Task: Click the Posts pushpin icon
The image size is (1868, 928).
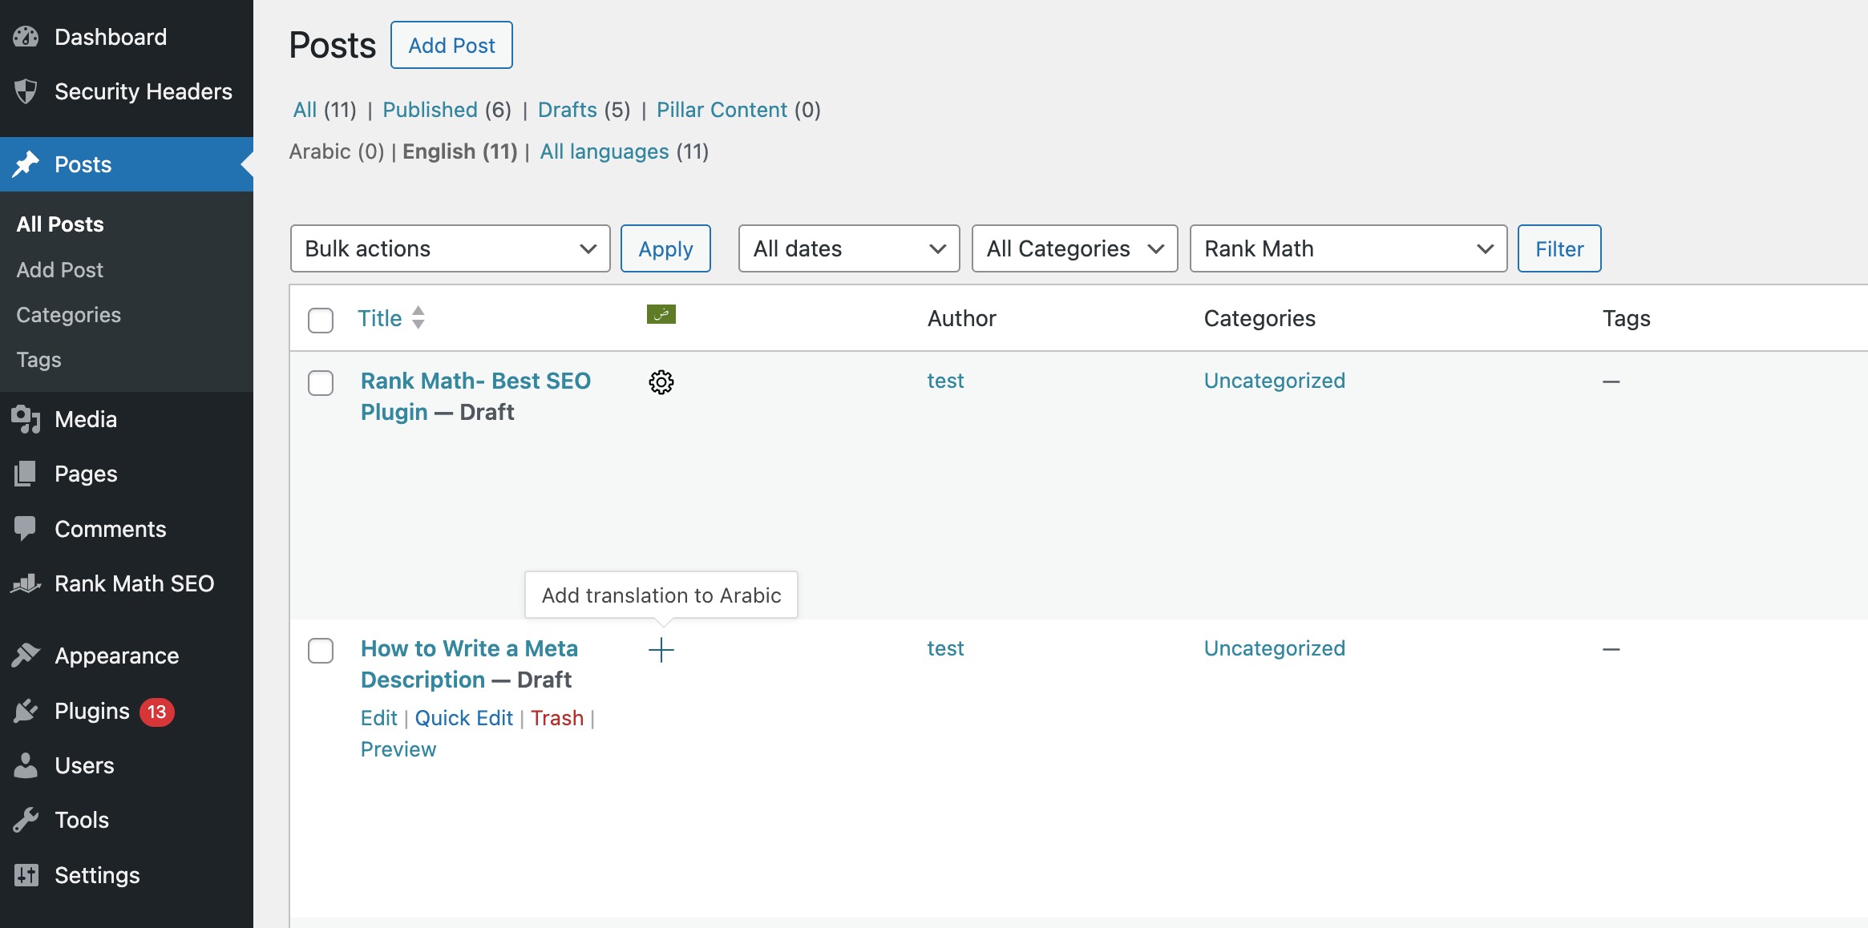Action: pos(26,164)
